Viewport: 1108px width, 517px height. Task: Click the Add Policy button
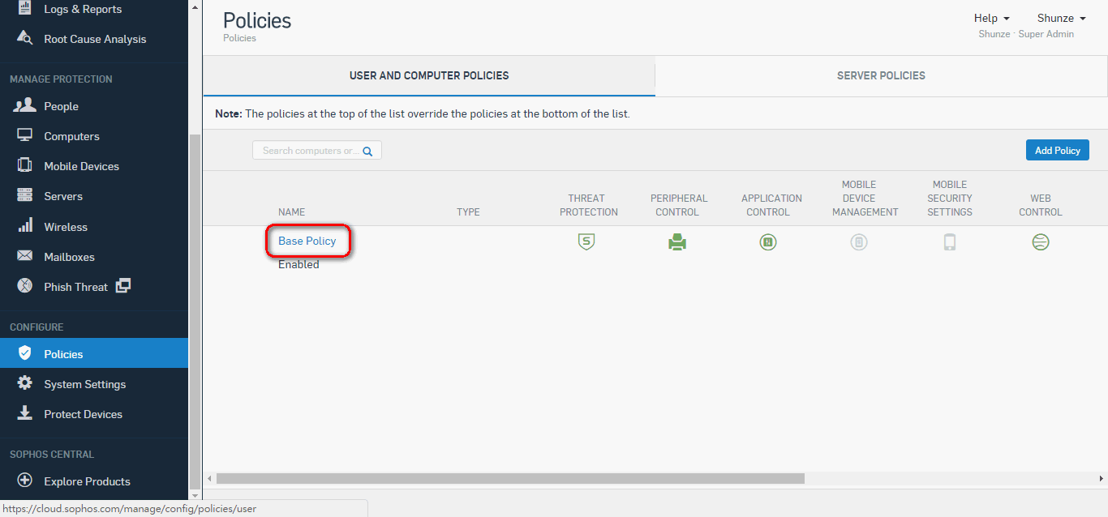(1057, 150)
